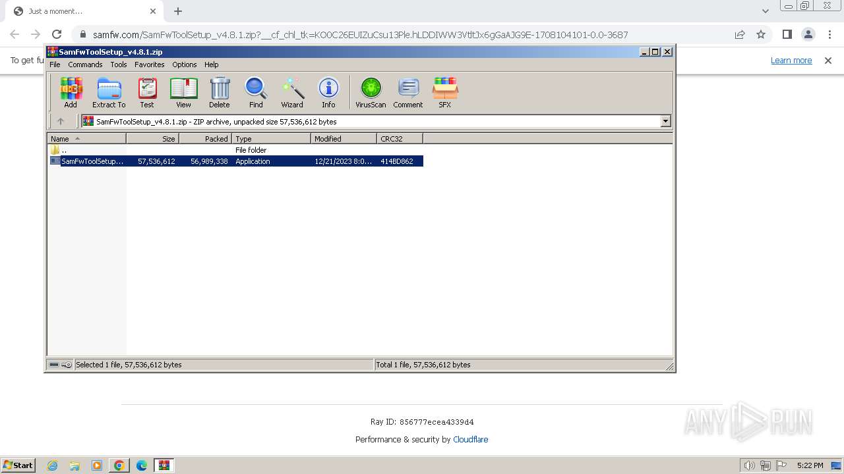Click the packed size 56,989,338
The height and width of the screenshot is (474, 844).
point(209,161)
